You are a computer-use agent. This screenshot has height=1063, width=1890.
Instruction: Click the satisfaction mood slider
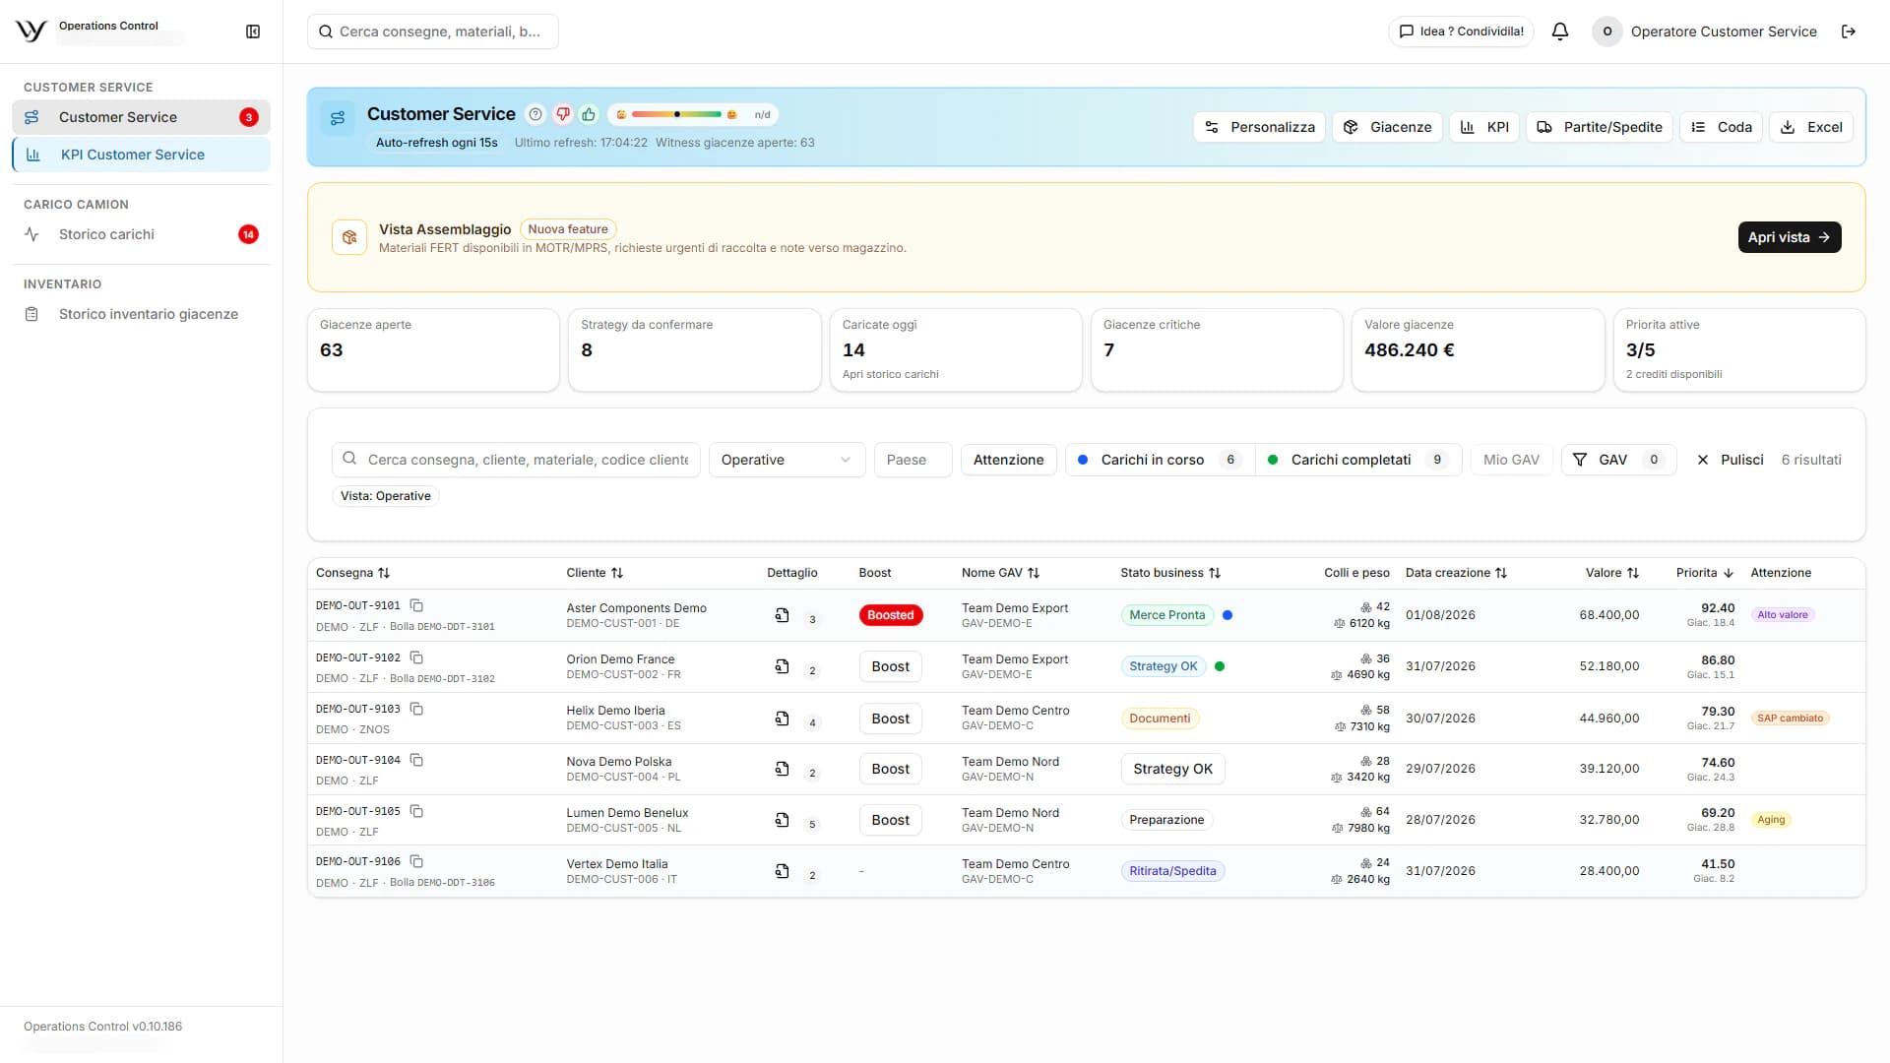[676, 114]
